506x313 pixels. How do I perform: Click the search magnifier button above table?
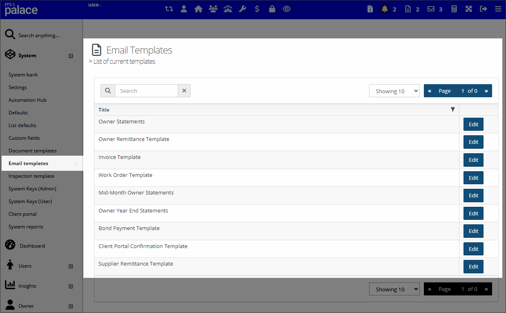coord(108,91)
